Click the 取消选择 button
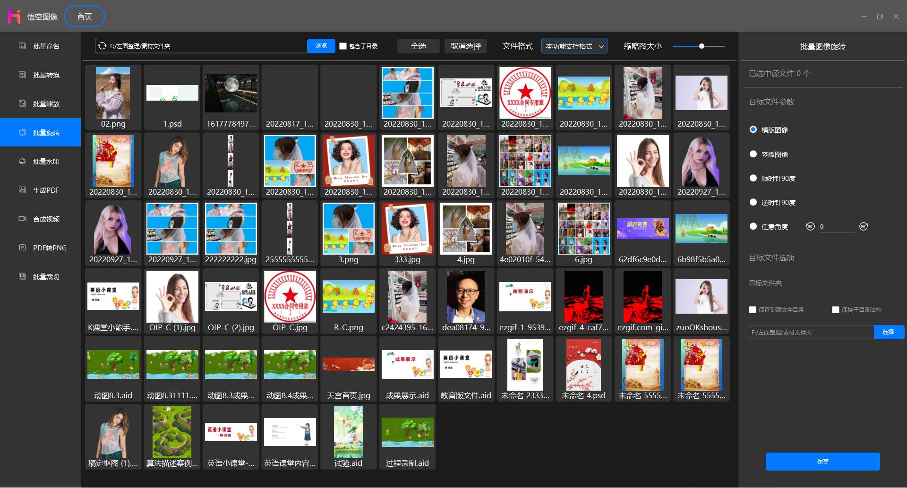This screenshot has height=488, width=907. click(x=465, y=46)
